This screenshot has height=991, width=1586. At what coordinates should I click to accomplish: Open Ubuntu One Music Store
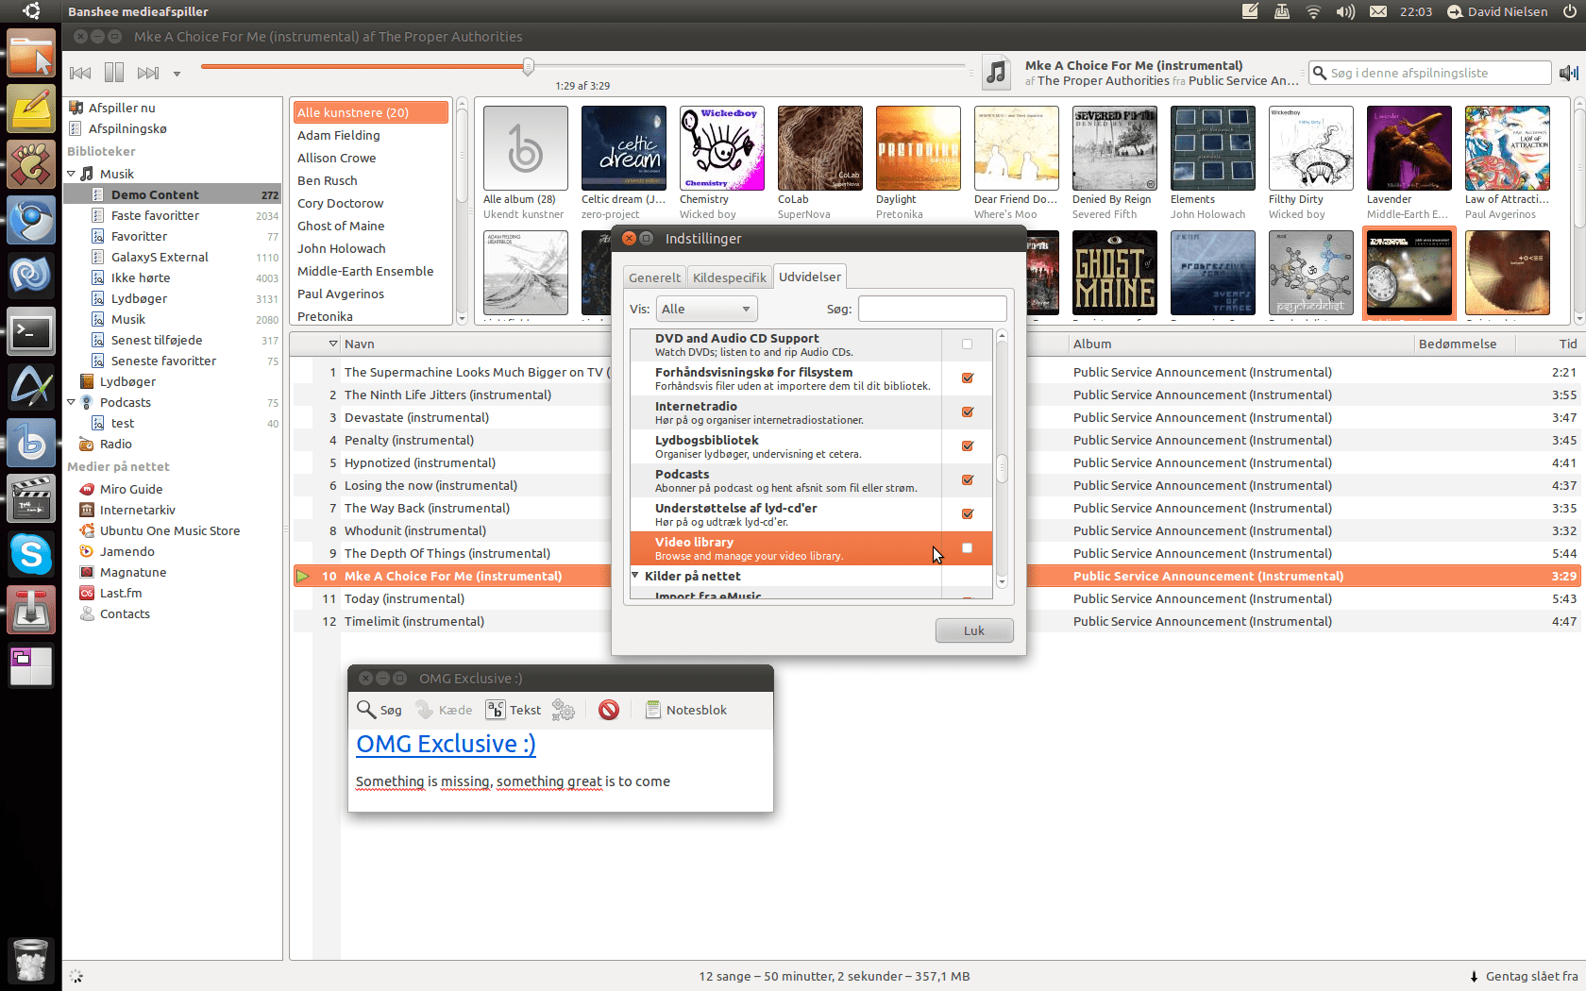pyautogui.click(x=160, y=530)
